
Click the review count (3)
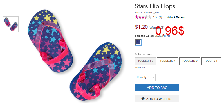tap(160, 17)
